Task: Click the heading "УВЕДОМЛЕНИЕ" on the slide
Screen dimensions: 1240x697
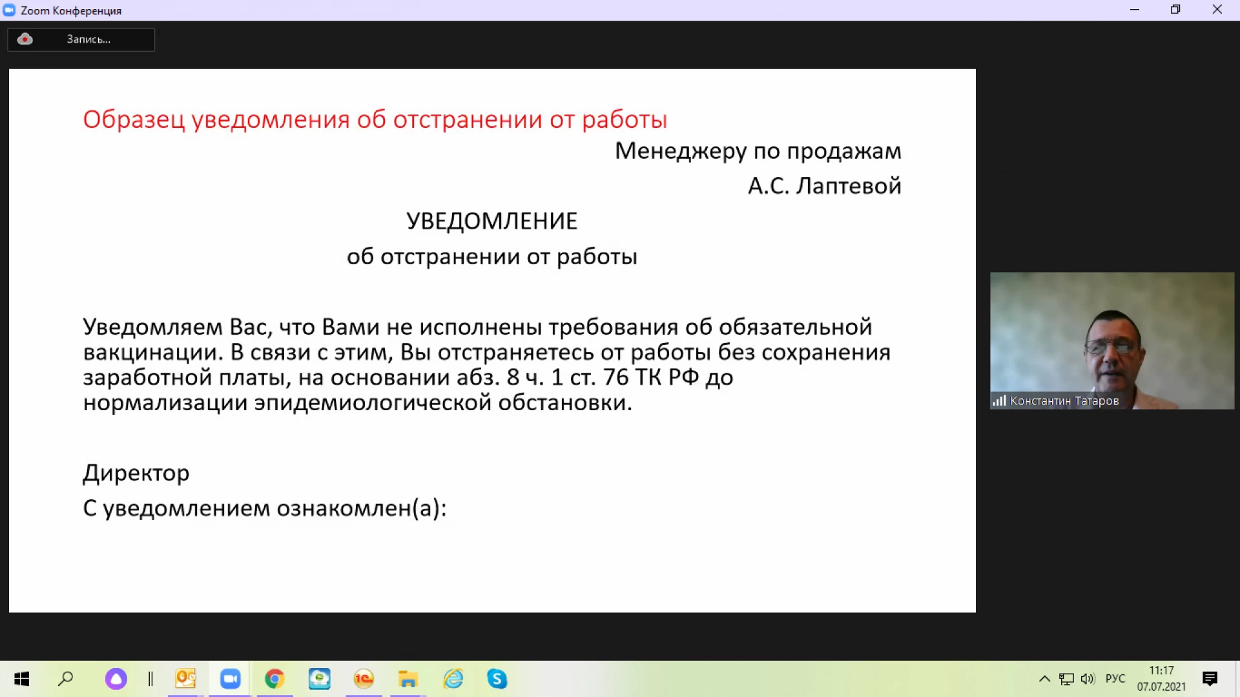Action: point(491,221)
